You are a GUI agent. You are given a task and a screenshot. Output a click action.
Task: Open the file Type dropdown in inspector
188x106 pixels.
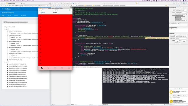[x=181, y=11]
